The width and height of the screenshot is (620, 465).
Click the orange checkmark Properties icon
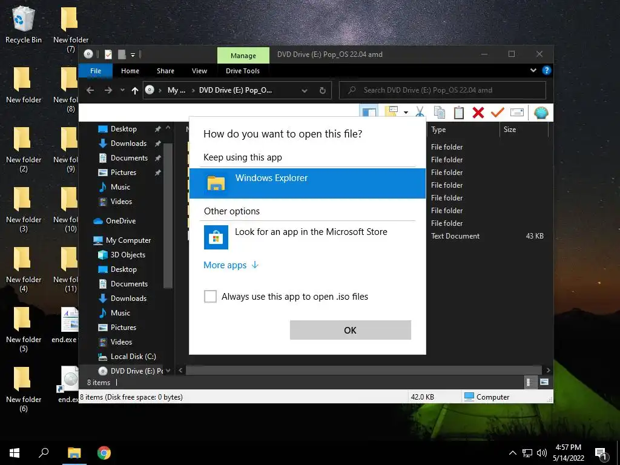[498, 113]
